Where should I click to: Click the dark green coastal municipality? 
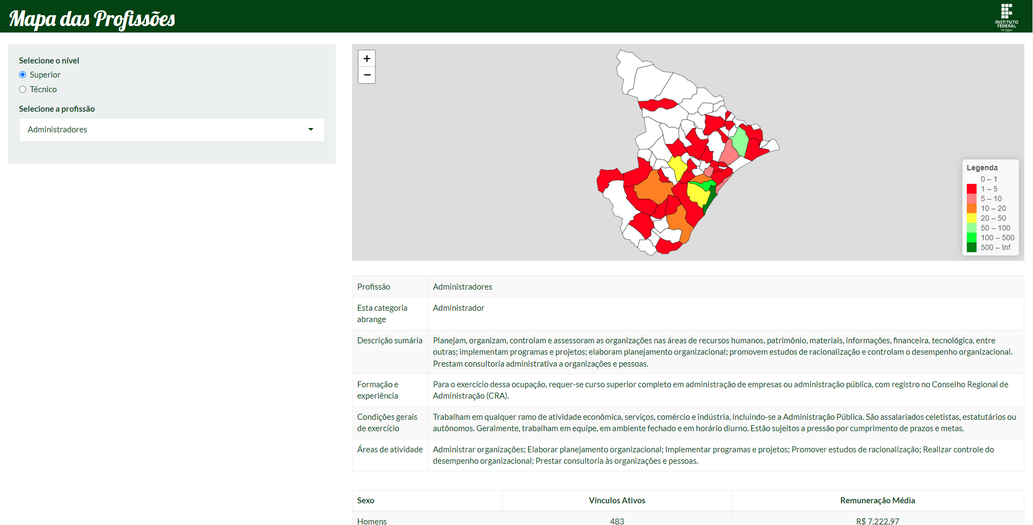[710, 199]
